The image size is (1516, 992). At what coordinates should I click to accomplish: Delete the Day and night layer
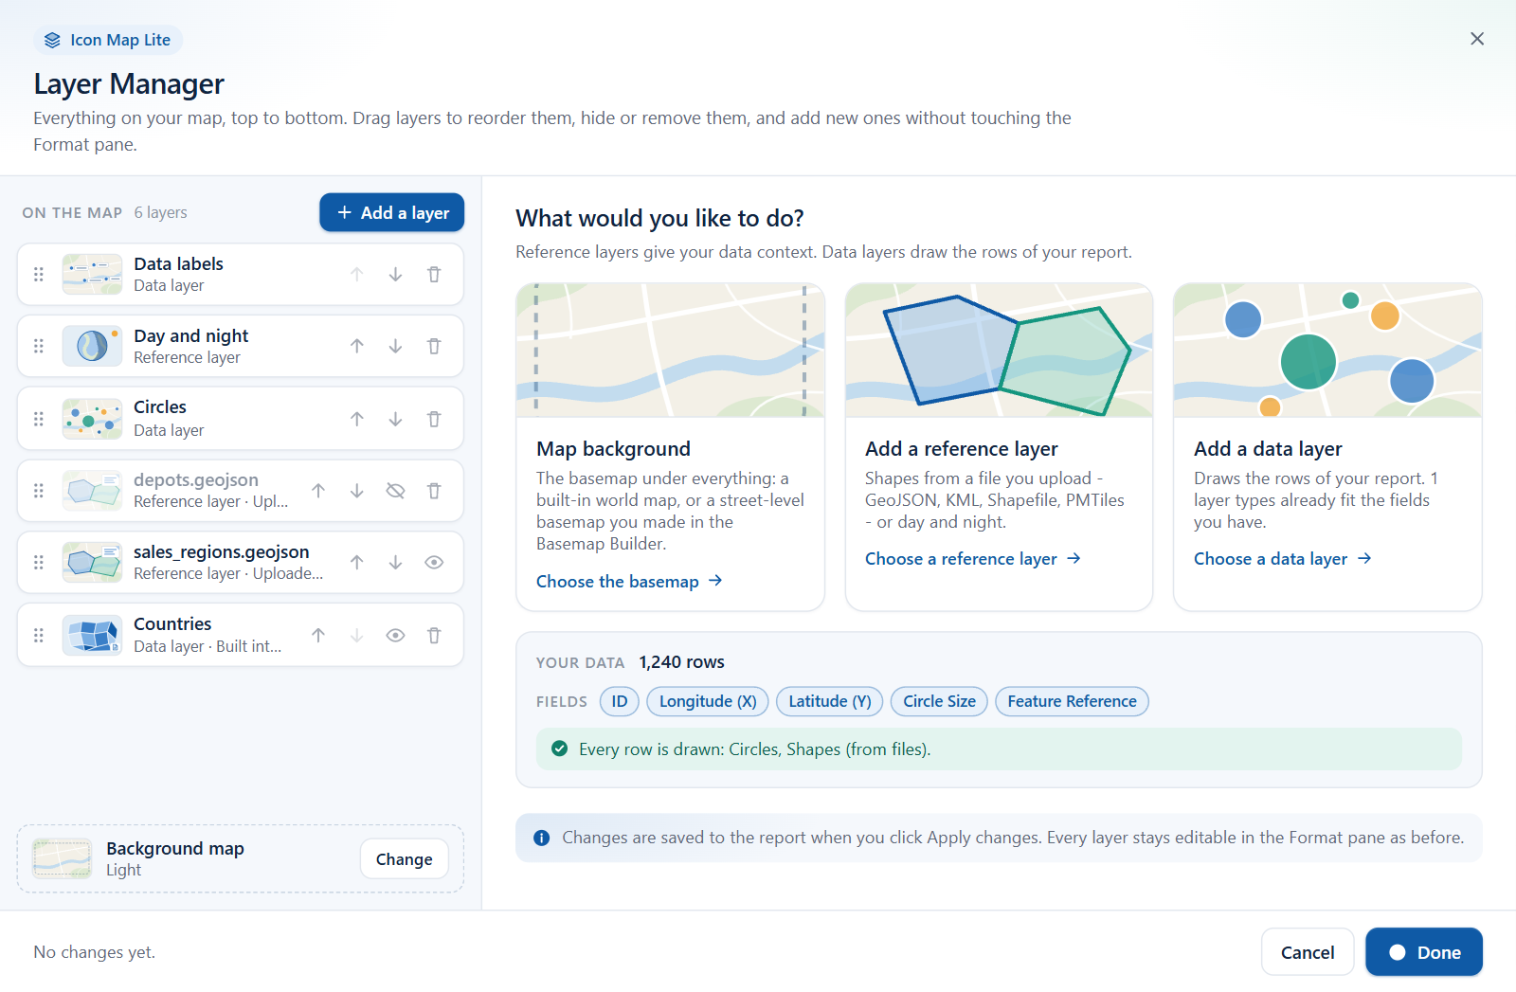434,347
